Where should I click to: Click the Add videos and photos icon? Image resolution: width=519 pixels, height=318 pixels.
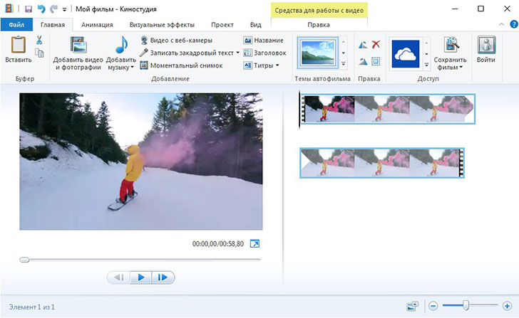pyautogui.click(x=78, y=45)
